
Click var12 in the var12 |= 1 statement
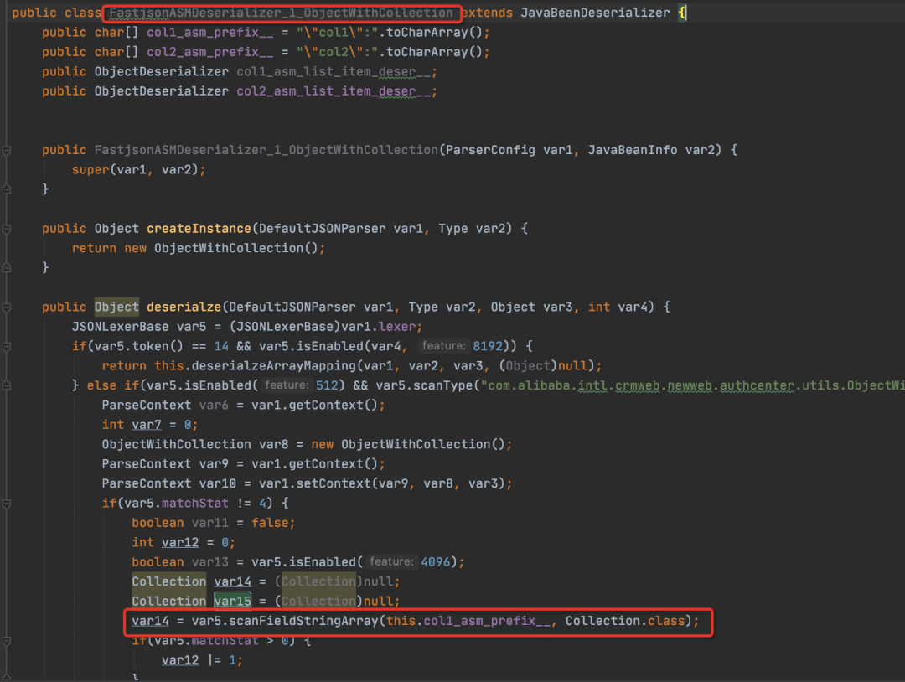(180, 660)
